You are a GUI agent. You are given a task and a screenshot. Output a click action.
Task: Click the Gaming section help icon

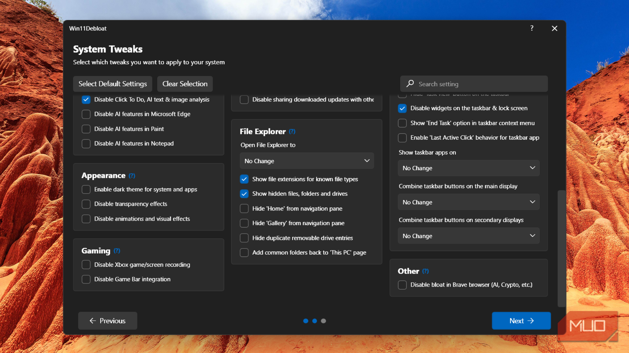click(x=117, y=251)
